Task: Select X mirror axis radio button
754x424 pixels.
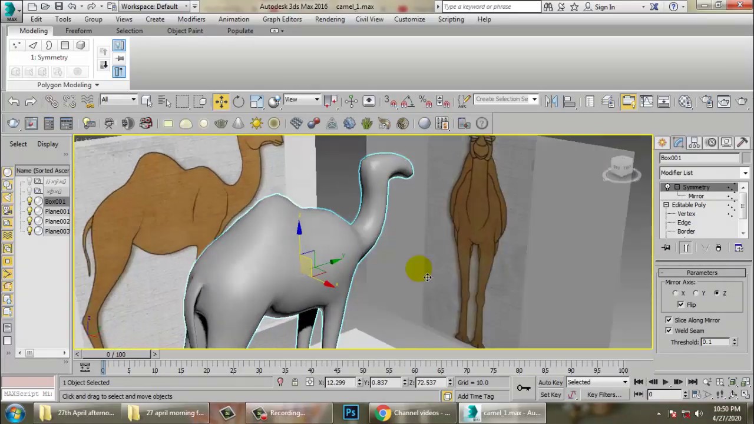Action: coord(676,293)
